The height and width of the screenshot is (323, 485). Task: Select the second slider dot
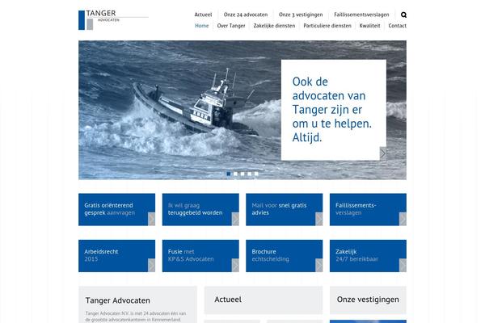(x=236, y=174)
